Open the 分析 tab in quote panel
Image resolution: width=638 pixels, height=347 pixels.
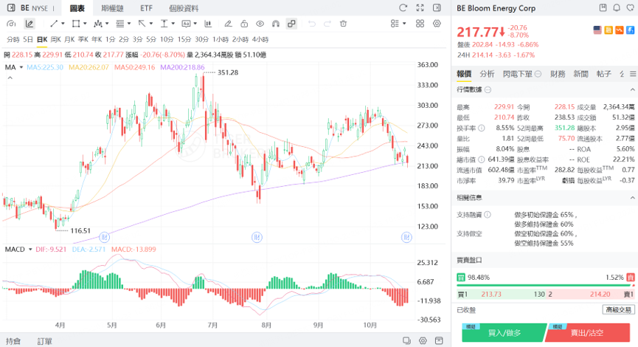[487, 74]
